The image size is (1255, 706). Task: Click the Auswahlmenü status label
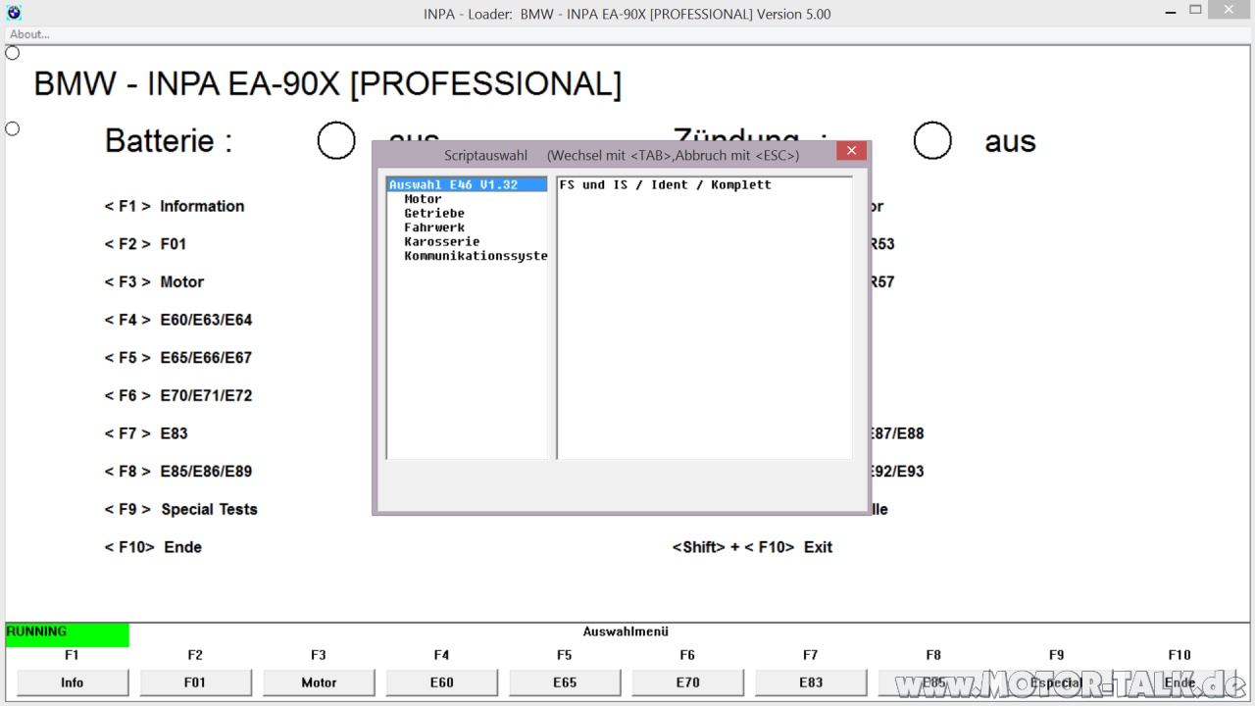626,632
